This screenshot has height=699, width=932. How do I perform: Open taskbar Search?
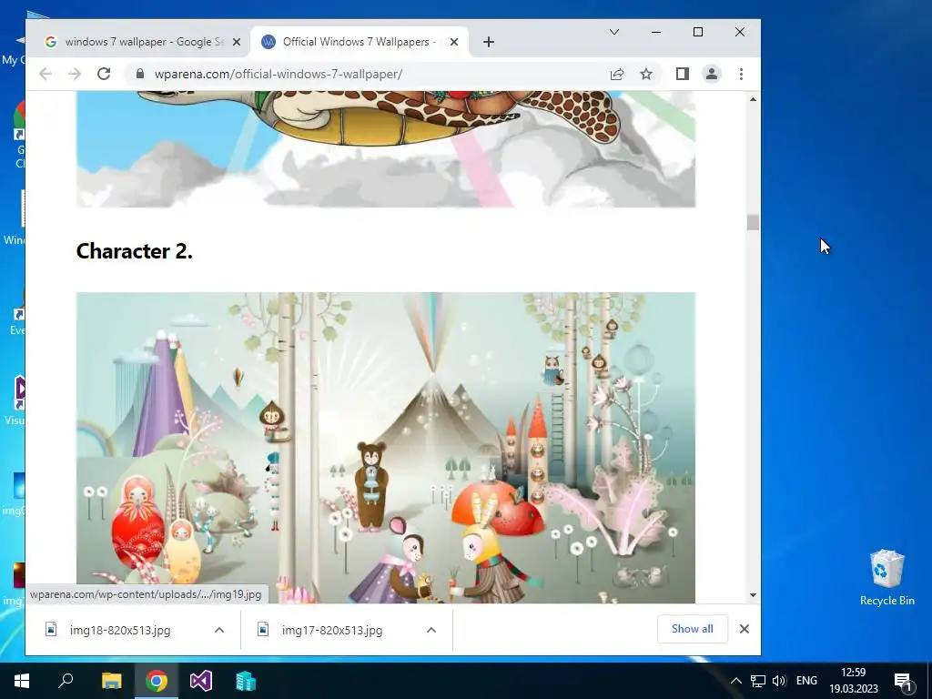click(66, 681)
